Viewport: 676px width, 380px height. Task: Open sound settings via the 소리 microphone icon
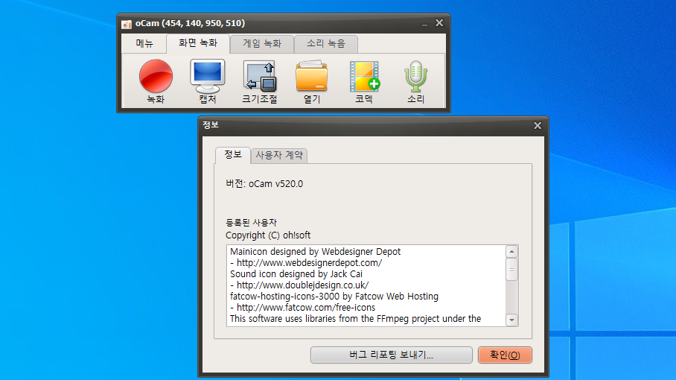415,81
